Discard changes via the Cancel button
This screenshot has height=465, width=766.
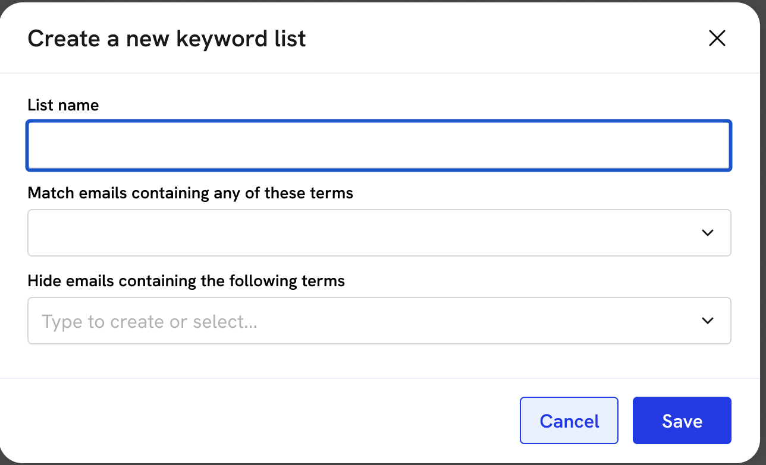[x=569, y=420]
